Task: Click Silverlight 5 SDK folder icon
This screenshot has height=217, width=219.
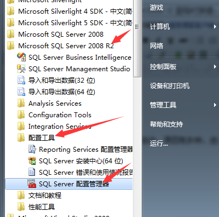Action: pos(10,22)
